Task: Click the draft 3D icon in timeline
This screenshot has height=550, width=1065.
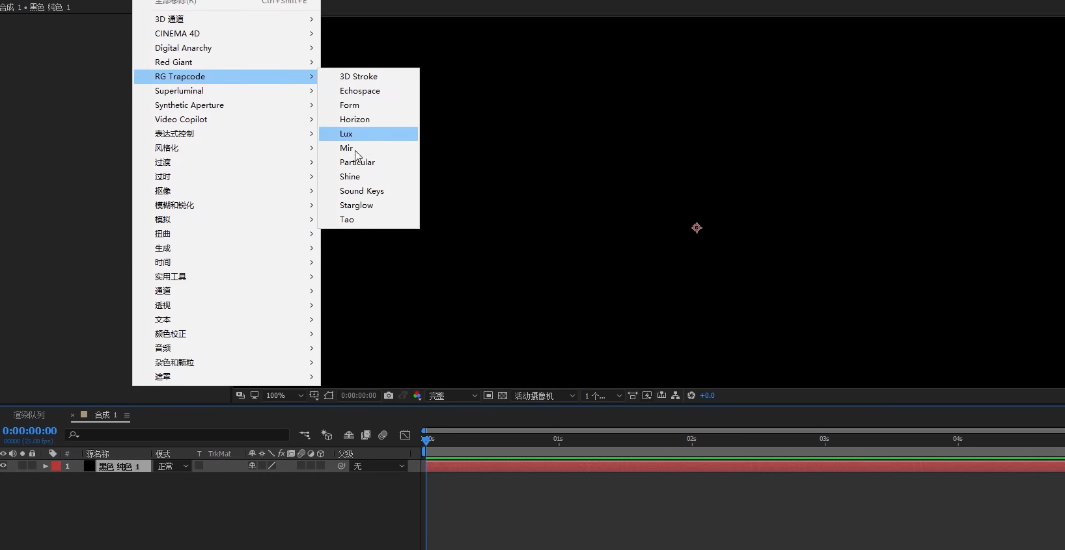Action: [x=327, y=435]
